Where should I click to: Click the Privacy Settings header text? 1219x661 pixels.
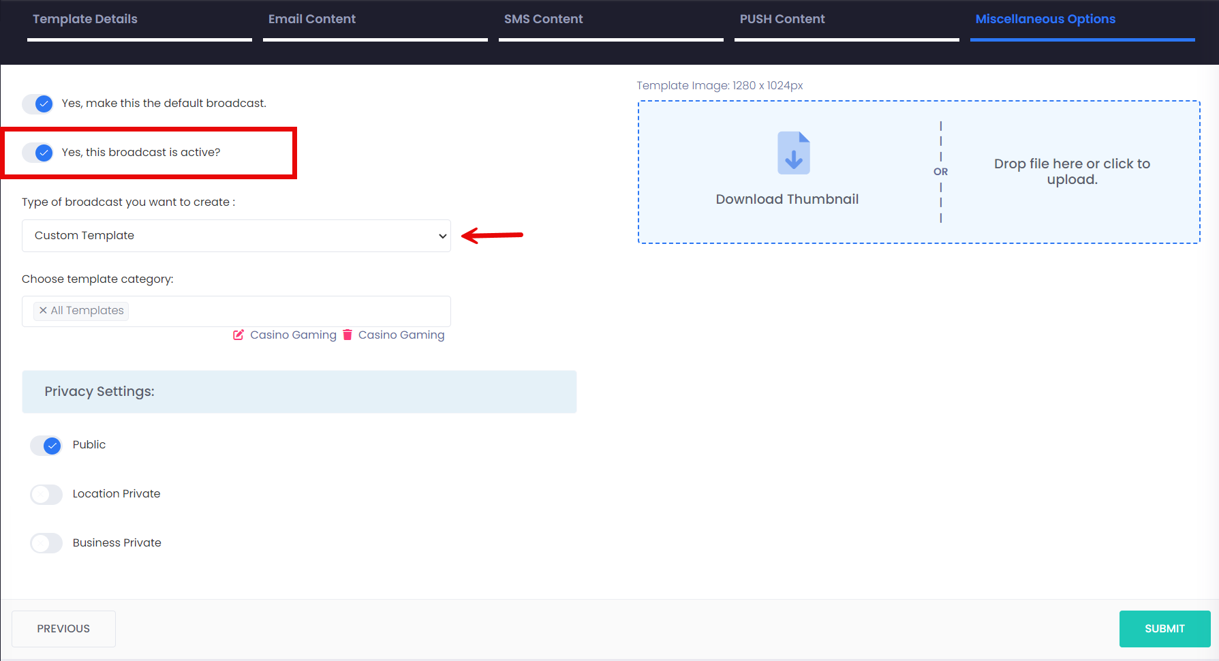(x=99, y=392)
